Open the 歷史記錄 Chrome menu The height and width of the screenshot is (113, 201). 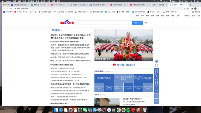pyautogui.click(x=31, y=1)
